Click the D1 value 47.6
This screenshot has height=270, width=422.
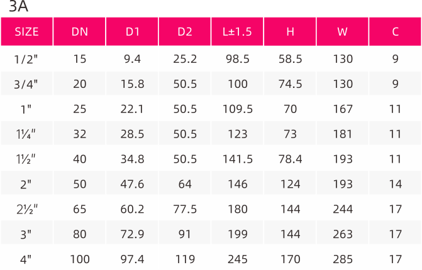132,185
